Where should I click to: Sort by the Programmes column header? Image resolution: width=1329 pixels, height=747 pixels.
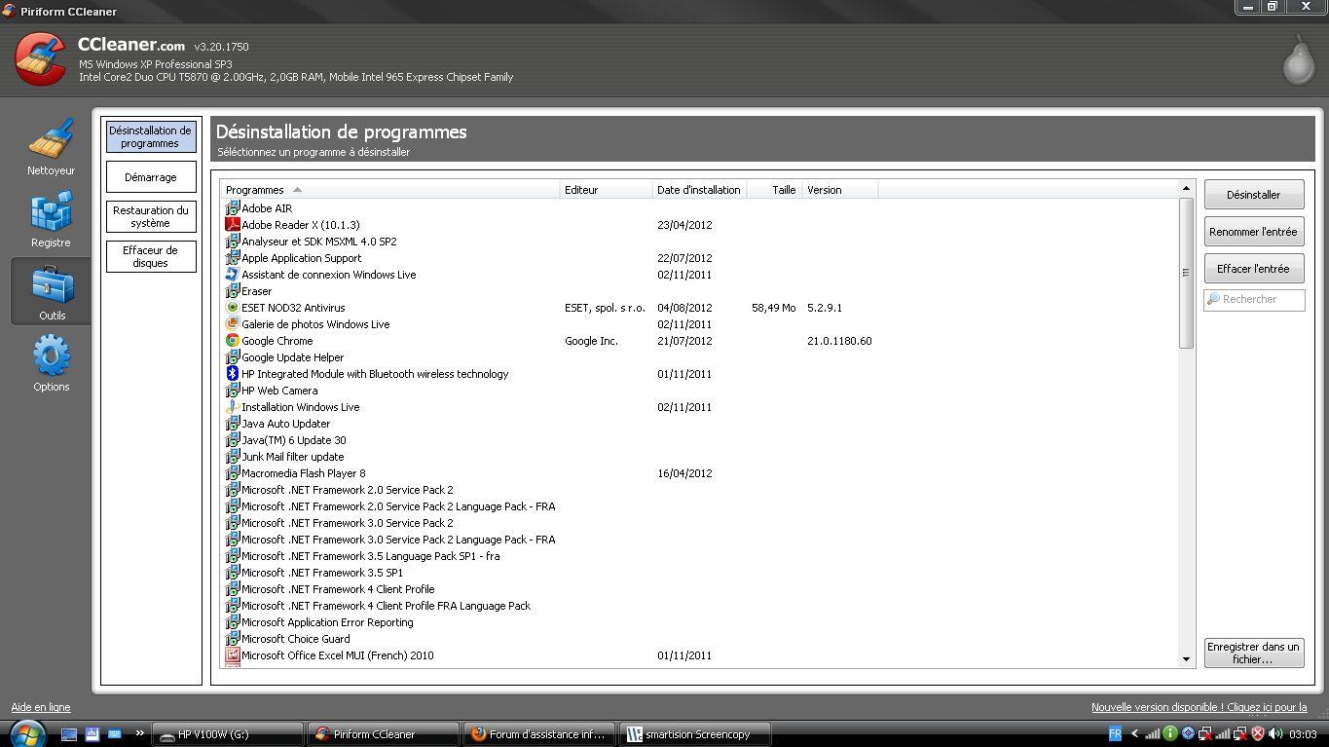click(390, 190)
